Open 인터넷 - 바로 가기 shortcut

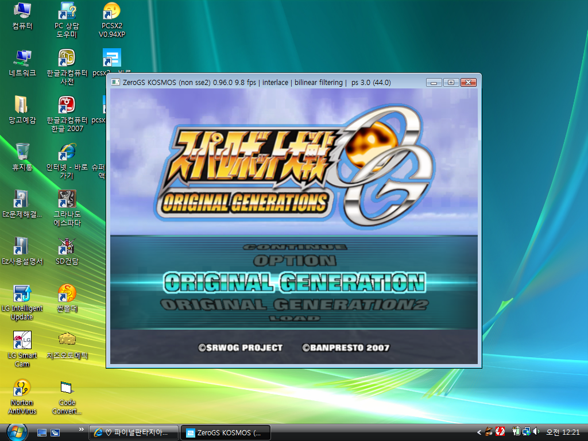67,161
